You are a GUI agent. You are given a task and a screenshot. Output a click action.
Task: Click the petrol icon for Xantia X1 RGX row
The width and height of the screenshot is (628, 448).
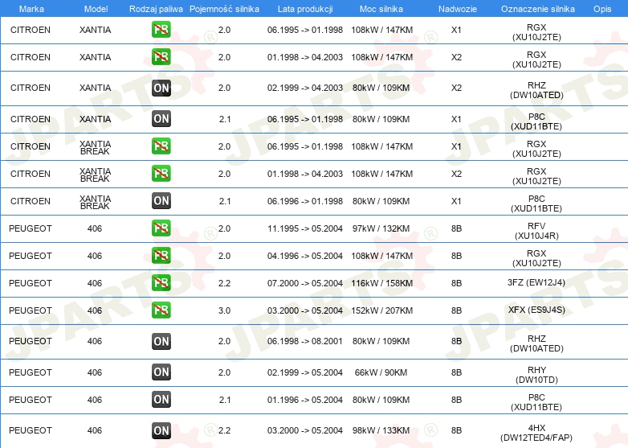(x=161, y=29)
